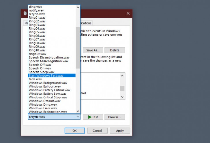Switch to the Communications tab
Image resolution: width=210 pixels, height=143 pixels.
[x=86, y=23]
